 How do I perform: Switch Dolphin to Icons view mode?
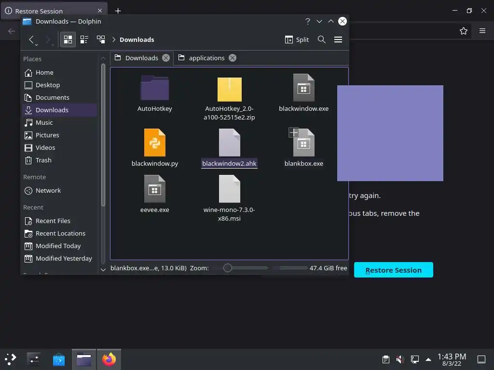coord(68,40)
